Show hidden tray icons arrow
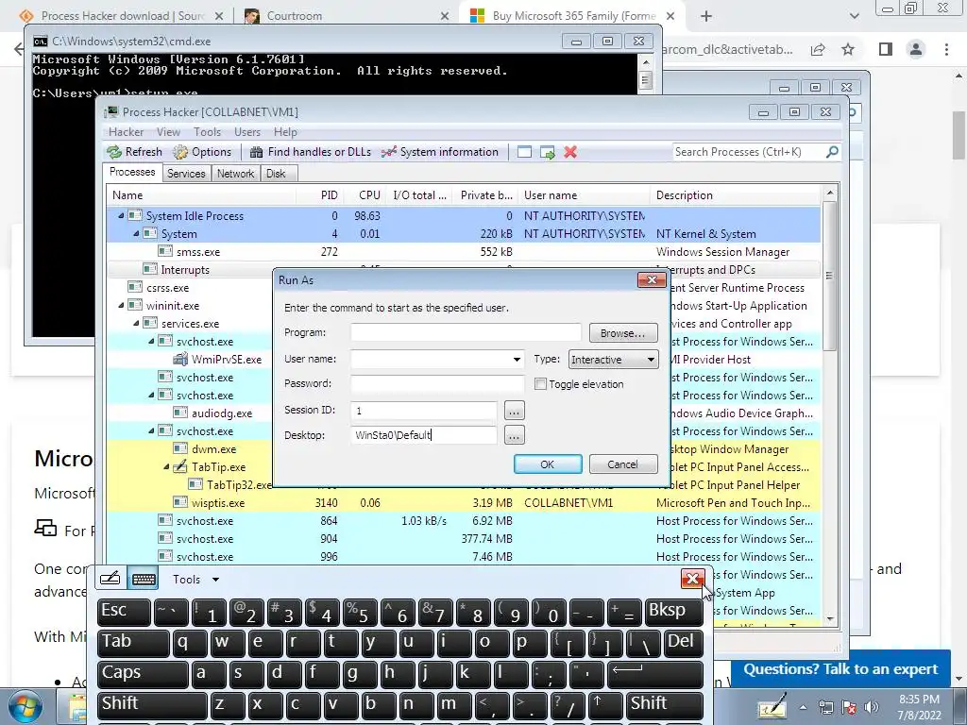Screen dimensions: 967x725 pyautogui.click(x=803, y=707)
